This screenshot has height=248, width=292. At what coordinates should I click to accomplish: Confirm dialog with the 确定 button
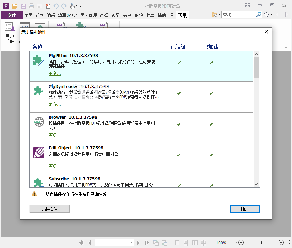(245, 209)
